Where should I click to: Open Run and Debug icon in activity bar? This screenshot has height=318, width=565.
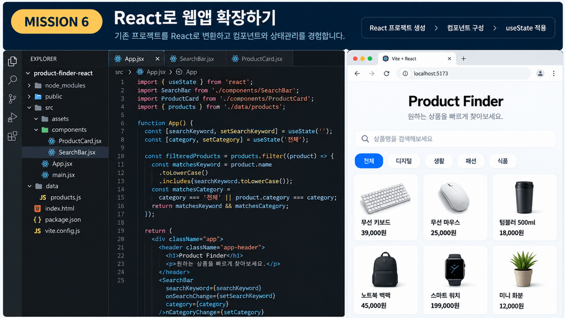12,117
